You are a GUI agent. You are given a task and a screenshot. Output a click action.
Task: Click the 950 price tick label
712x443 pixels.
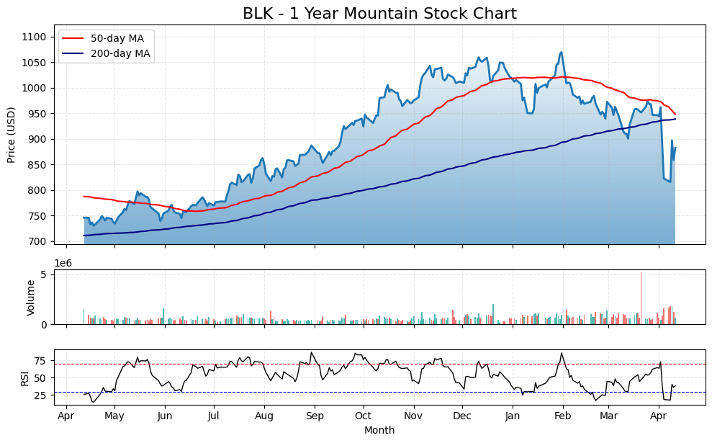point(37,114)
